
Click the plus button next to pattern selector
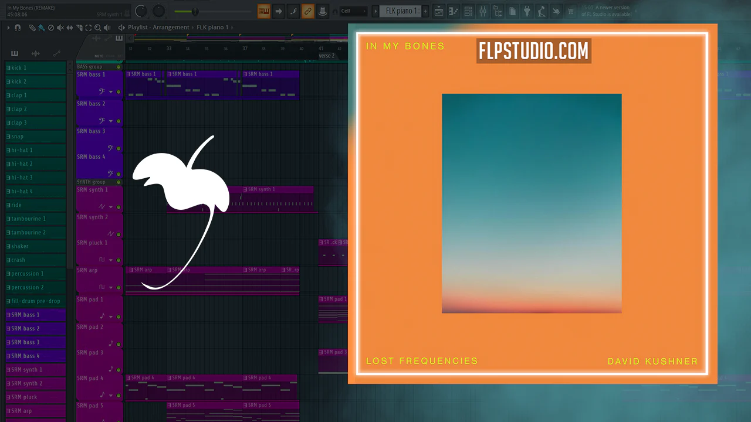[426, 11]
